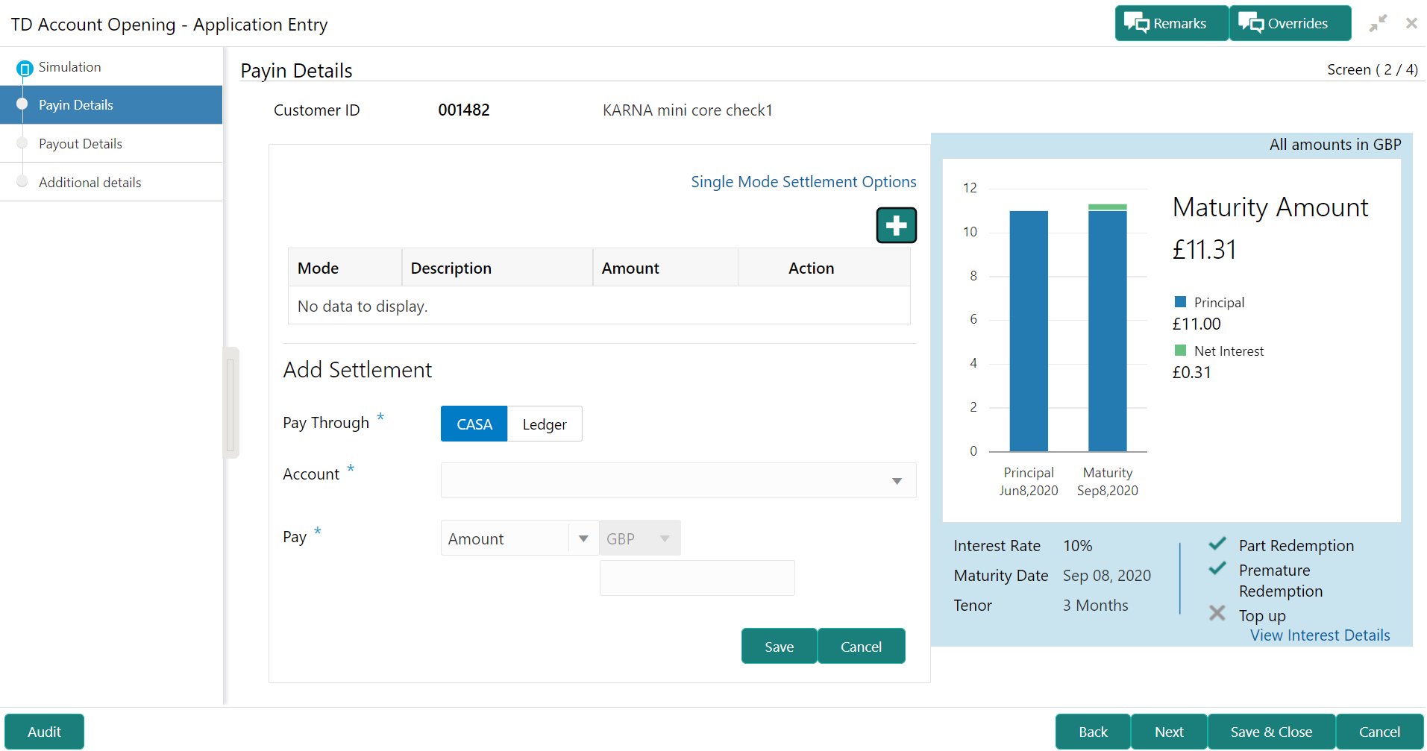Click the All amounts in GBP label
Screen dimensions: 1427x751
coord(1335,145)
